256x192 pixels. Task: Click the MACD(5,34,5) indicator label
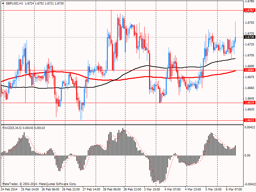tap(12, 128)
